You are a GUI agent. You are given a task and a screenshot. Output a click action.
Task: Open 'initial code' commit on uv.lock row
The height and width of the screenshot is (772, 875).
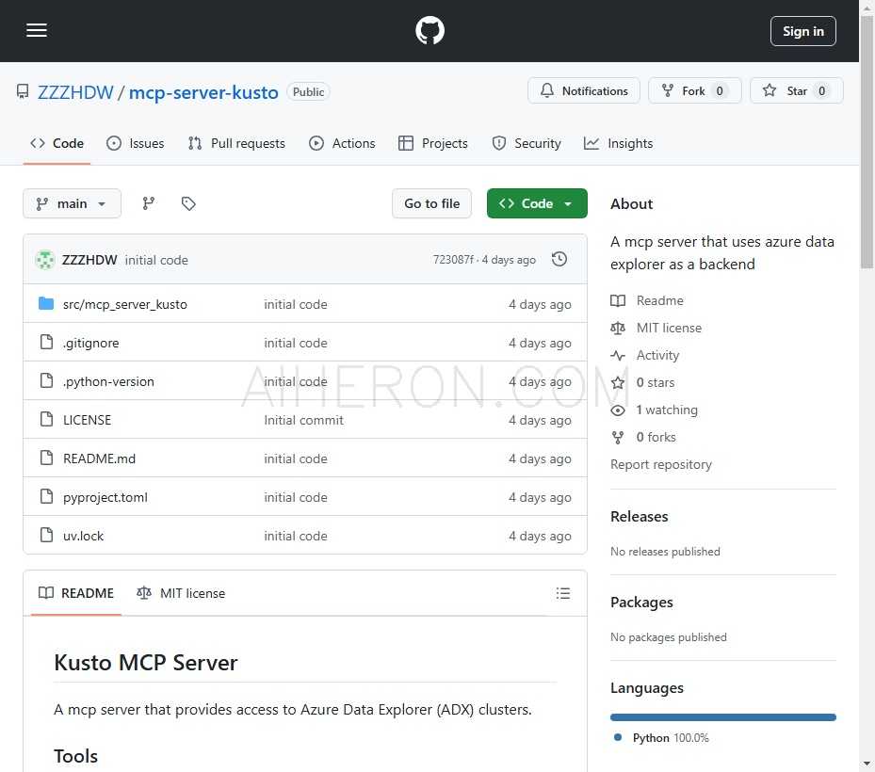click(x=295, y=536)
